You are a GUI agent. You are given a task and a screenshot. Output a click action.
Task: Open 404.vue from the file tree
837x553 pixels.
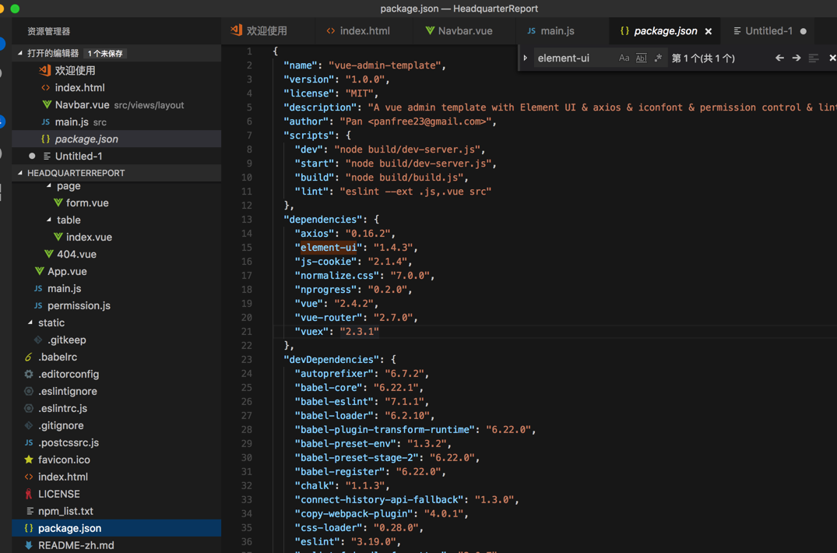[76, 254]
